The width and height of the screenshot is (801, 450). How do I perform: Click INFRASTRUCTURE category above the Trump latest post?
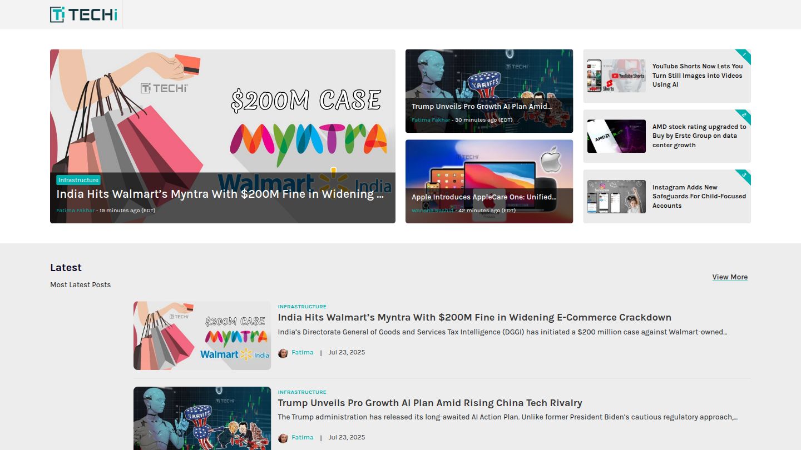pos(302,392)
